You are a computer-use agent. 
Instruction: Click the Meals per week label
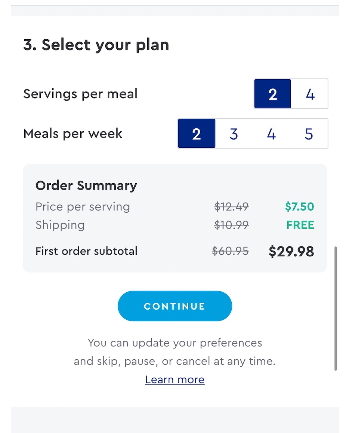pyautogui.click(x=72, y=133)
